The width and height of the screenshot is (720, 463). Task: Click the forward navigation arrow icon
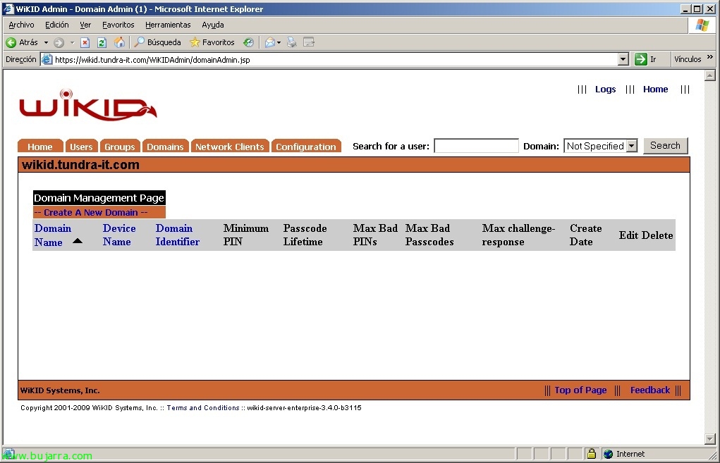coord(59,43)
